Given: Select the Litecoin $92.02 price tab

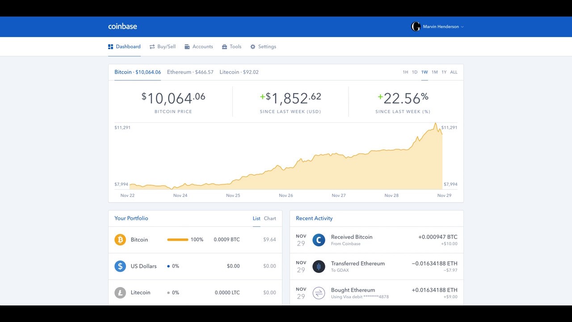Looking at the screenshot, I should [x=239, y=72].
